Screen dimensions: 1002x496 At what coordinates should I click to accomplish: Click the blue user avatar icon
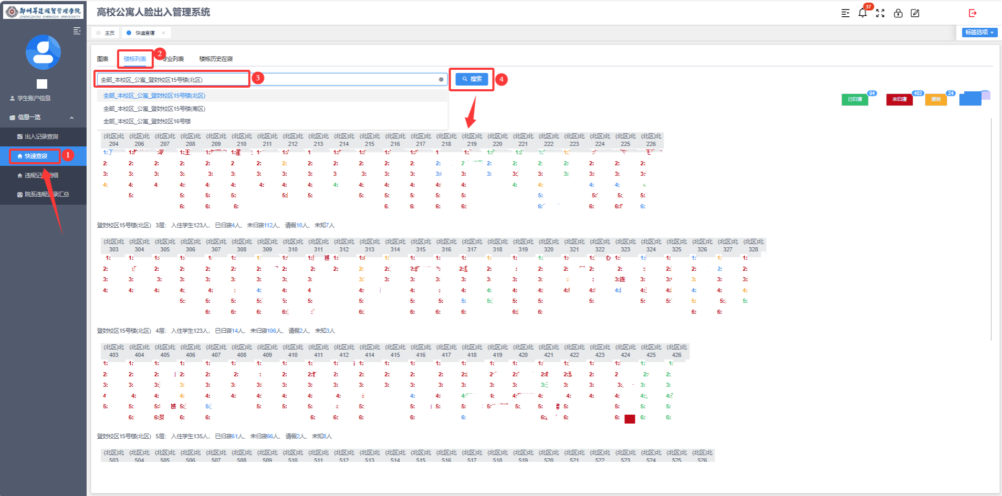click(x=43, y=52)
